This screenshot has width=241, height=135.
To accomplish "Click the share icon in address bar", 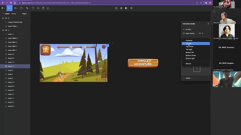I will (x=197, y=3).
